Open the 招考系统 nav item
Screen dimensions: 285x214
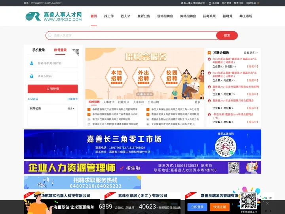[209, 16]
